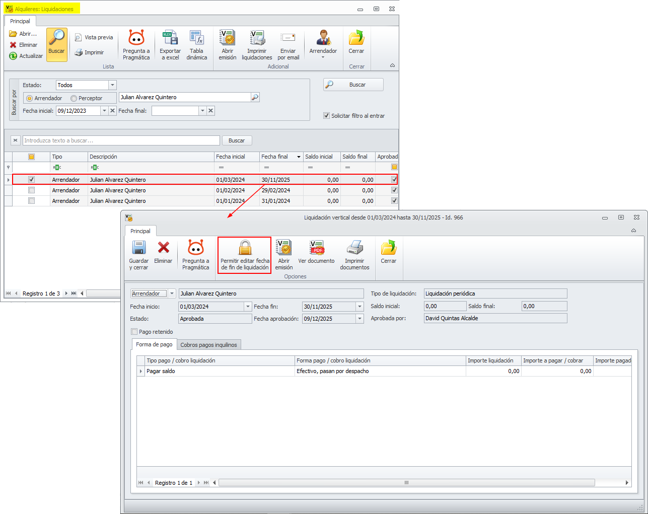Viewport: 648px width, 514px height.
Task: Click Abrir icon in Liquidaciones ribbon
Action: tap(13, 34)
